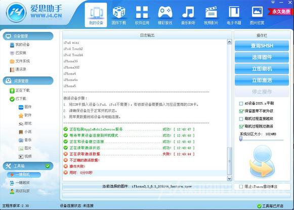
Task: Start flashing with 立即刷机 button
Action: [x=262, y=69]
